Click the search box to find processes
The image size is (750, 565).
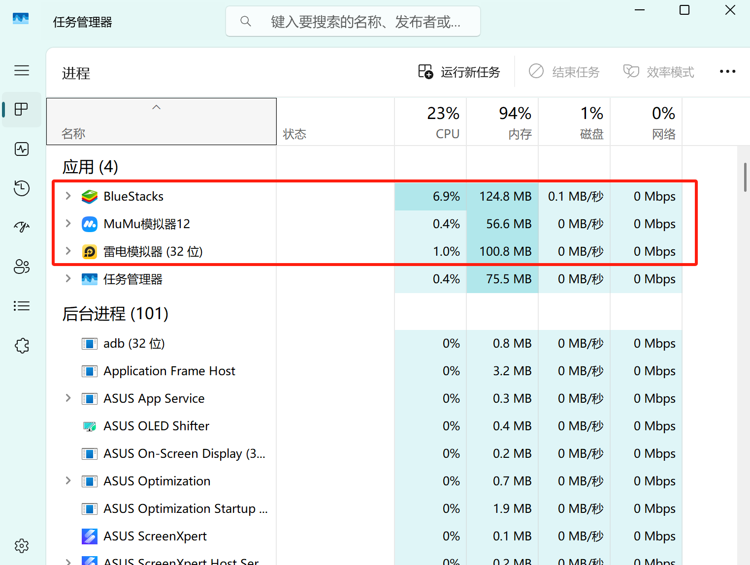(353, 21)
